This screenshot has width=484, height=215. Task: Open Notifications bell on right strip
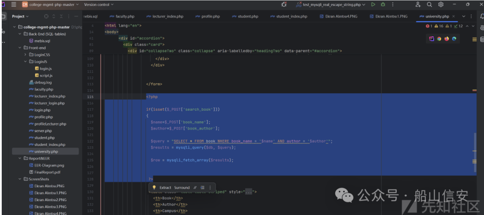(482, 16)
